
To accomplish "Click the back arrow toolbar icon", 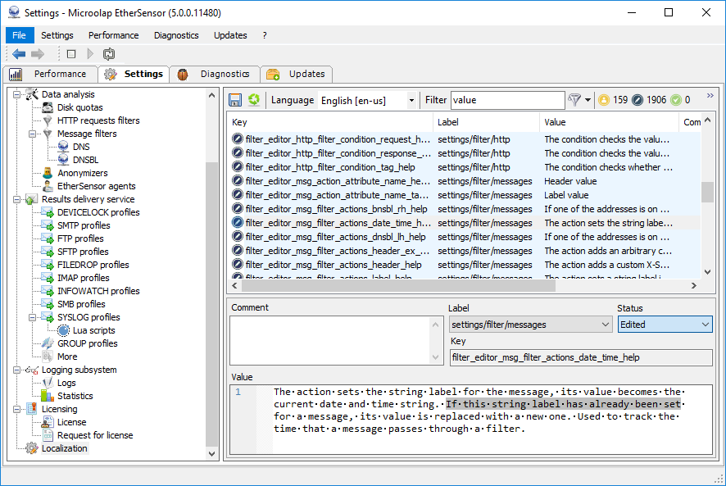I will 19,54.
